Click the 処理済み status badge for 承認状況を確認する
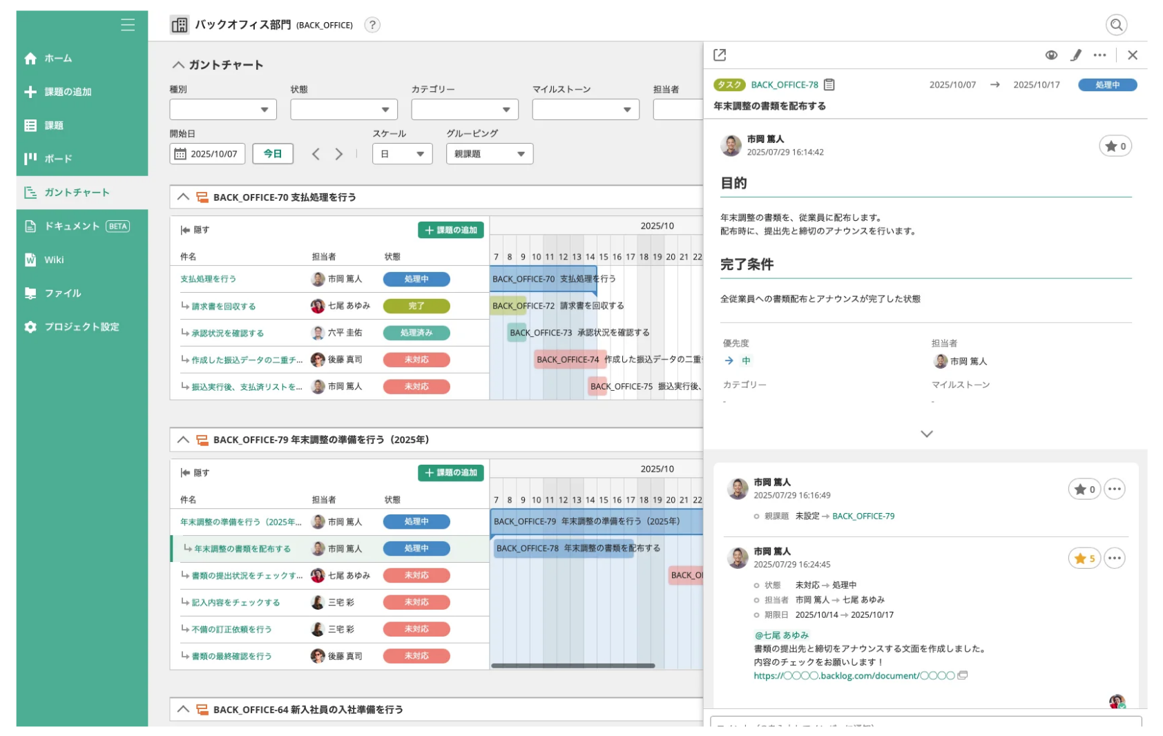 [x=416, y=333]
